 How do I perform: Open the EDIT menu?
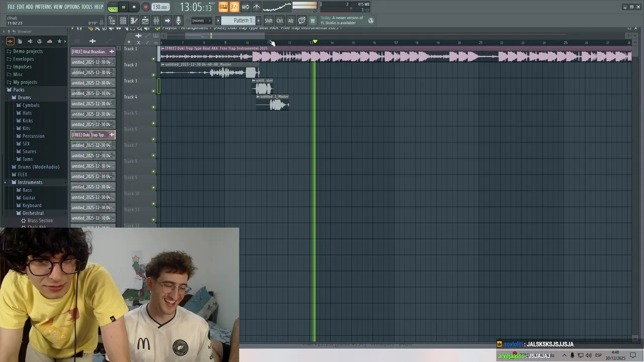[21, 7]
